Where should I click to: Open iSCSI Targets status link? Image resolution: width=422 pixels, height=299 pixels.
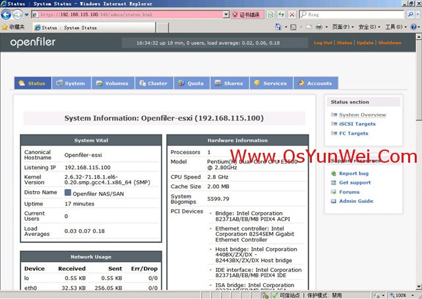click(357, 124)
